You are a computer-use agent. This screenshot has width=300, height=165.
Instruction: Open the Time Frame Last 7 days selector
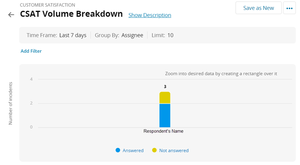point(57,35)
